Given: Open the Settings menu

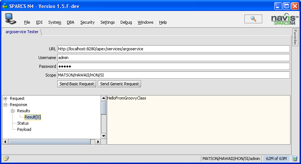Looking at the screenshot, I should tap(108, 22).
